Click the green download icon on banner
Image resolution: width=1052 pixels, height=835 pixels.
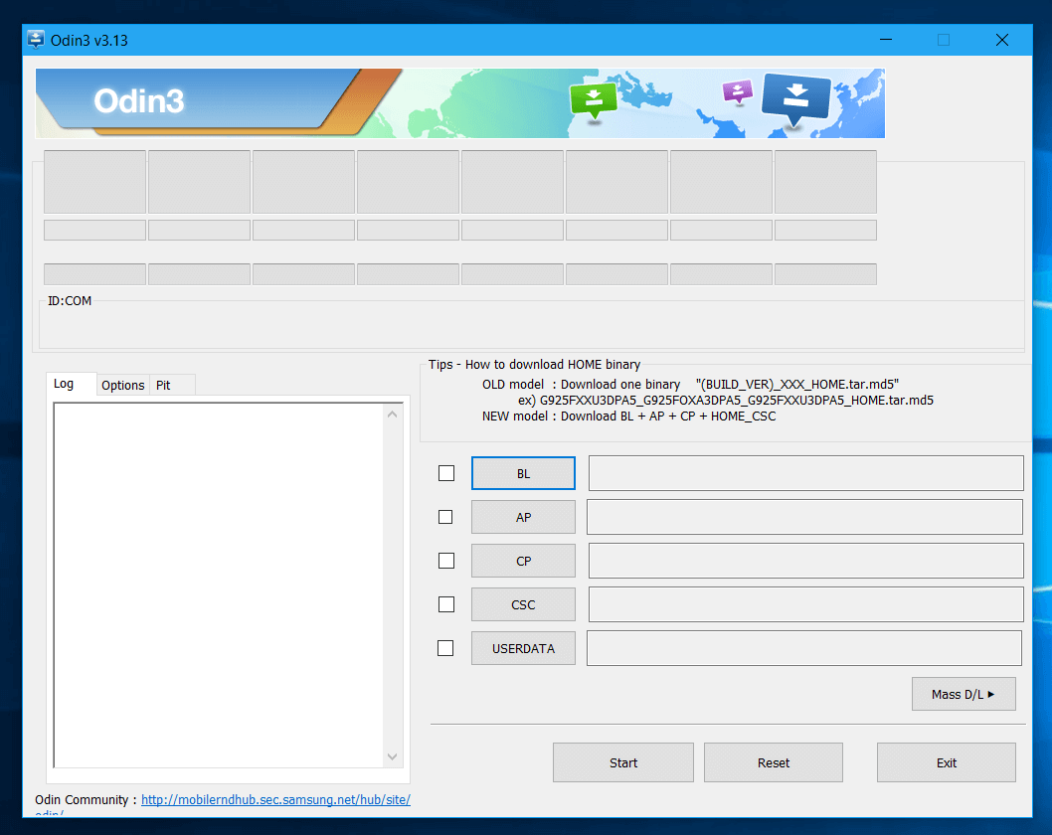click(593, 100)
